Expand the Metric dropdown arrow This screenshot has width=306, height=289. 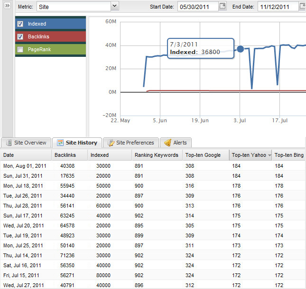click(114, 6)
